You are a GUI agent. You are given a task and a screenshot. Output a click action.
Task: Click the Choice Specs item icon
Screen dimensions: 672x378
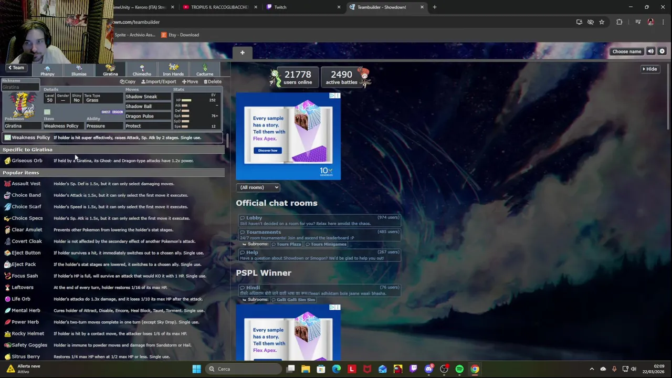tap(7, 218)
